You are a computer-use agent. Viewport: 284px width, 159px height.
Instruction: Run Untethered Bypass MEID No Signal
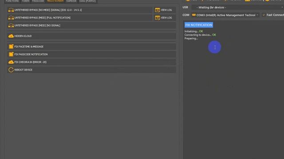coord(92,26)
